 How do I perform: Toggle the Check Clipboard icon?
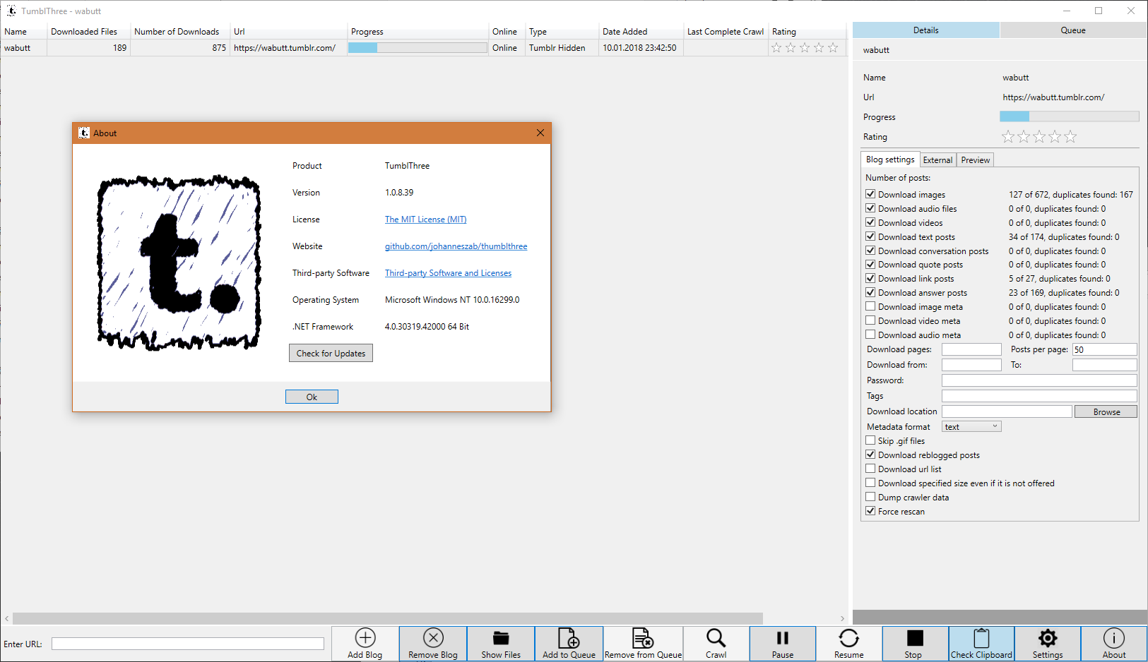click(981, 638)
